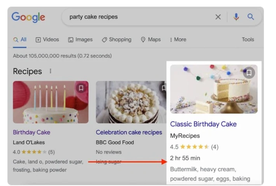Open the Shopping tab
Screen dimensions: 276x186
[x=117, y=40]
